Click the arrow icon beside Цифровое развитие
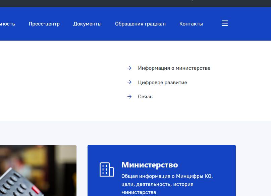The height and width of the screenshot is (196, 271). point(129,82)
